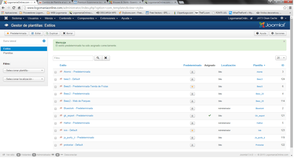This screenshot has height=159, width=297.
Task: Select Estilos in the sidebar
Action: (x=24, y=49)
